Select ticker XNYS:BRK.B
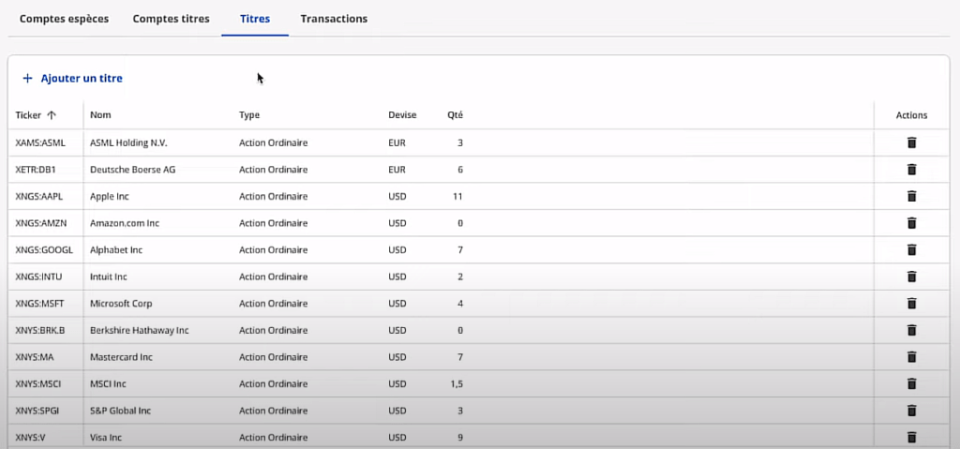960x449 pixels. (39, 330)
